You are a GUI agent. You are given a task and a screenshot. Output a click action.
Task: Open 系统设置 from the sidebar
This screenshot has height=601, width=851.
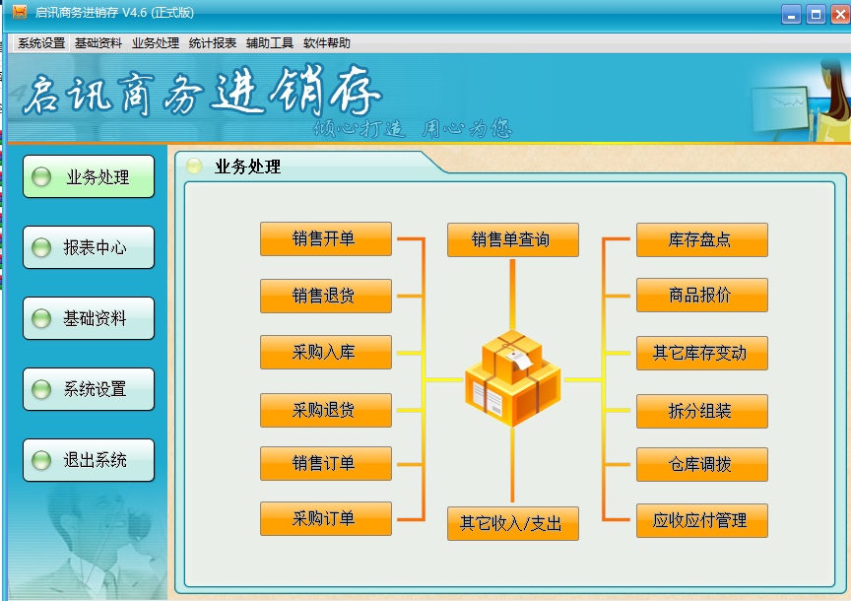coord(89,389)
